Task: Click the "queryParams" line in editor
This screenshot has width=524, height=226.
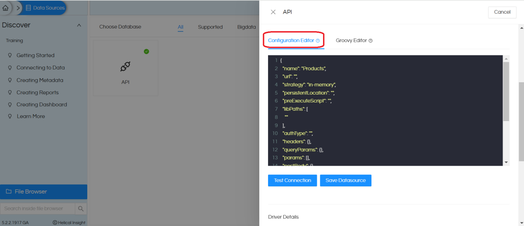Action: (303, 150)
